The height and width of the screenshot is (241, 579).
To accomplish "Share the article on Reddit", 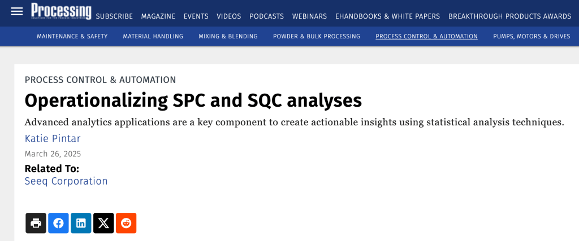I will pos(126,223).
